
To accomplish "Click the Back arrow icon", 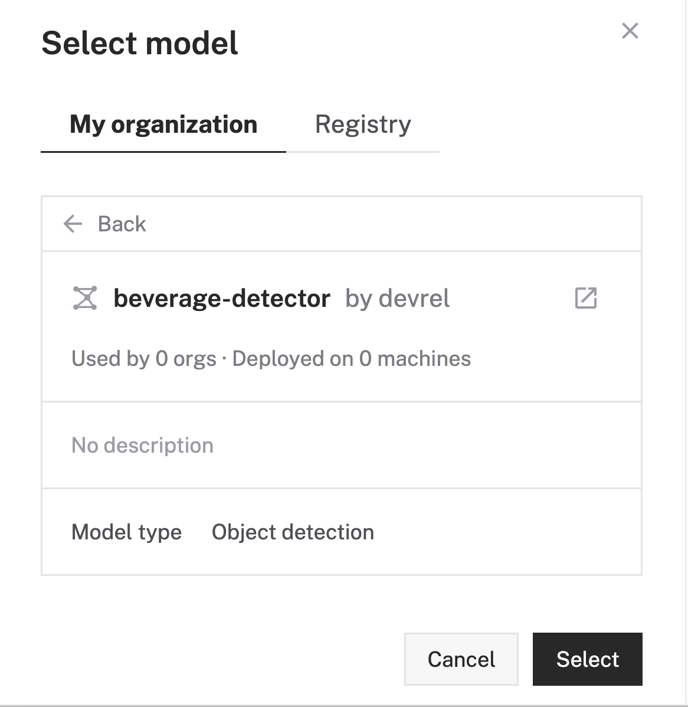I will pos(73,224).
